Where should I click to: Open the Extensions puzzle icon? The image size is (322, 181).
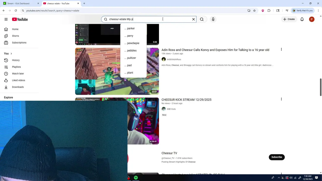pyautogui.click(x=269, y=11)
